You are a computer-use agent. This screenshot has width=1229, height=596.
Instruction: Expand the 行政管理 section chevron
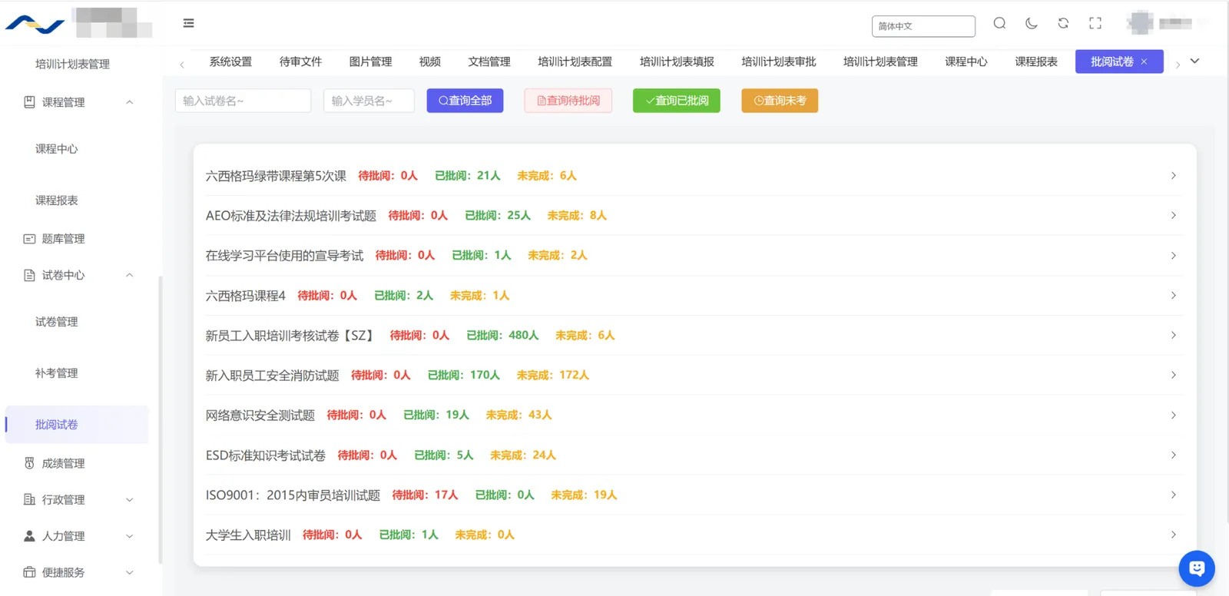[x=129, y=499]
